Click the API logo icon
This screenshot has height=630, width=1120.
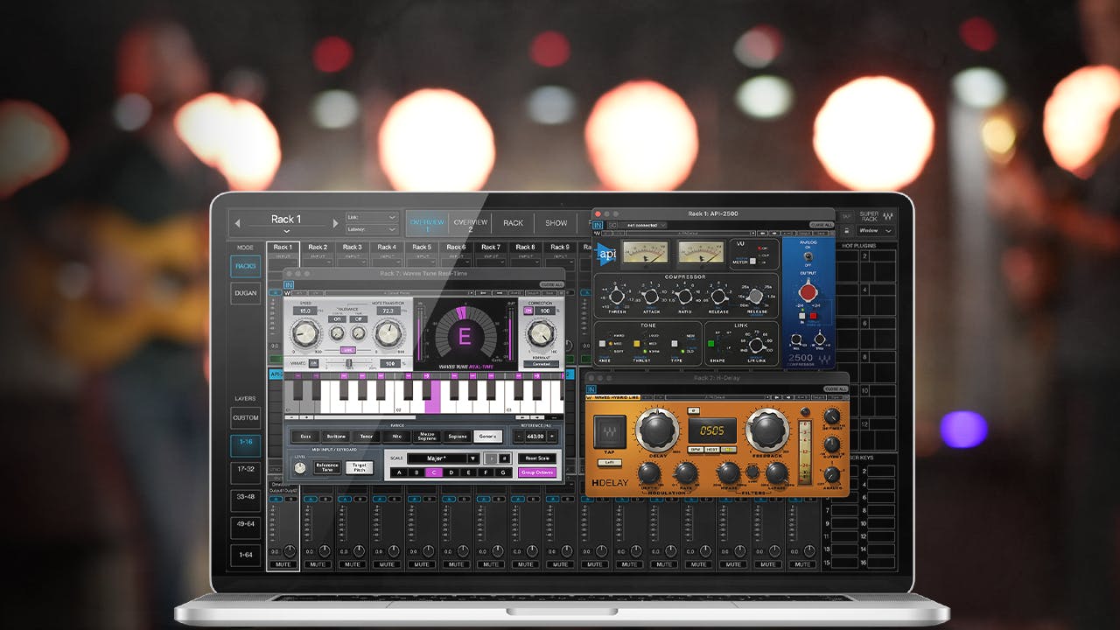[x=605, y=253]
